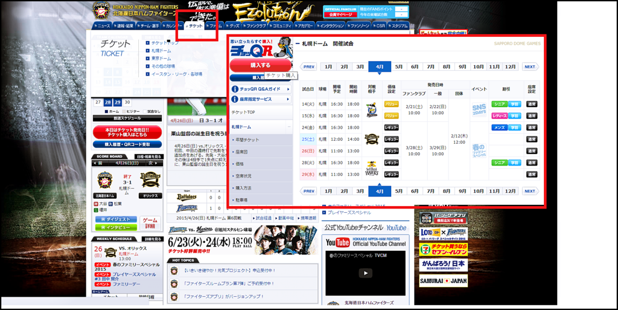Open the グッズ navigation tab
618x310 pixels.
coord(234,25)
